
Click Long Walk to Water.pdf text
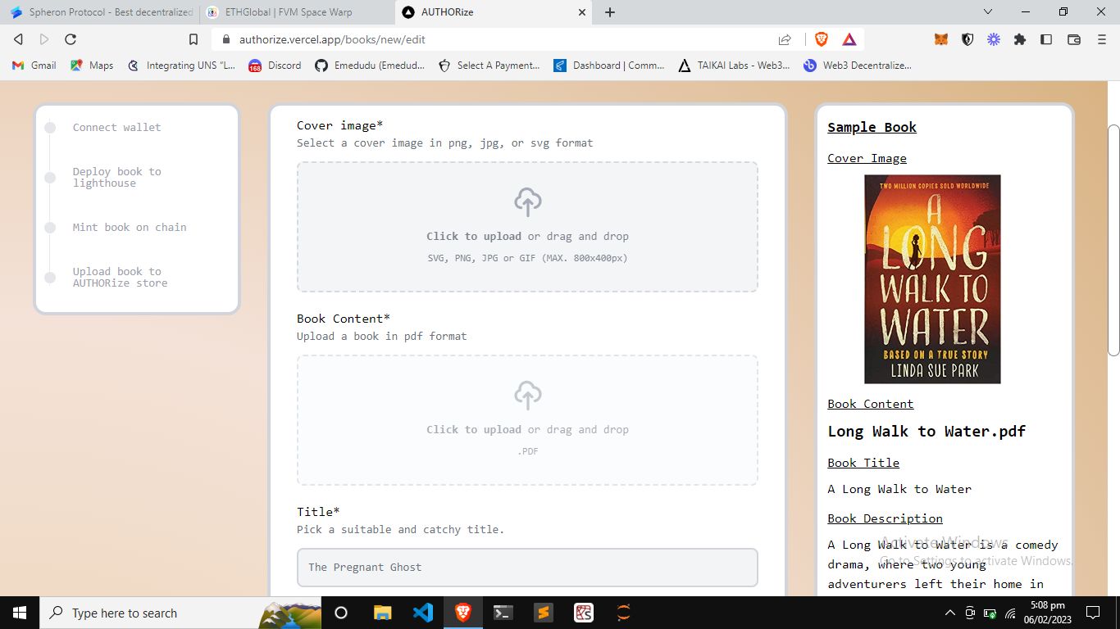(x=927, y=432)
